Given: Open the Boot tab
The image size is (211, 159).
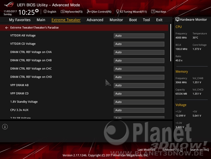Looking at the screenshot, I should coord(133,20).
